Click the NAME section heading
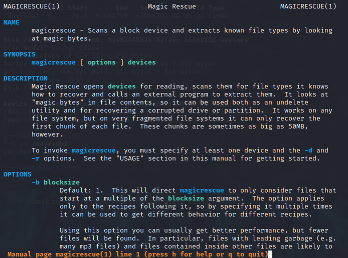This screenshot has width=348, height=258. point(12,22)
